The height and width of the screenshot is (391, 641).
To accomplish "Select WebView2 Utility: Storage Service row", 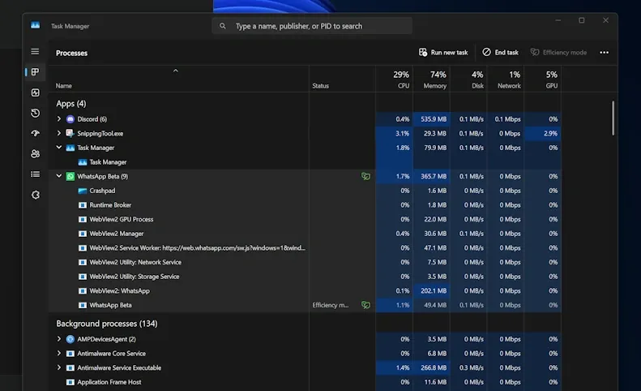I will [x=305, y=277].
